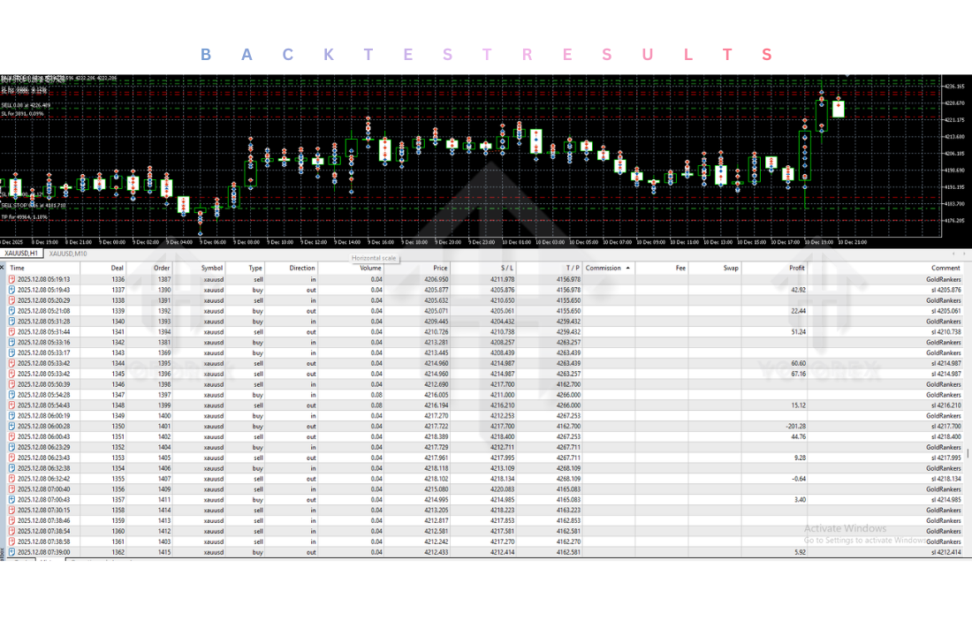This screenshot has height=636, width=972.
Task: Close the tester panel with the X icon
Action: tap(4, 268)
